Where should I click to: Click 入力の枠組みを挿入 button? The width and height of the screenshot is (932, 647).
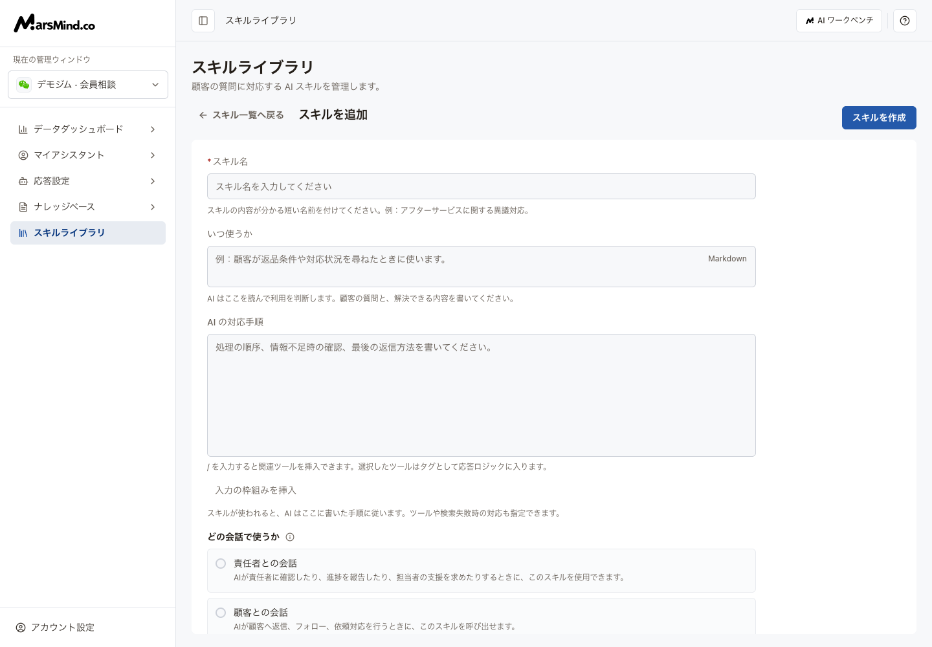point(256,490)
